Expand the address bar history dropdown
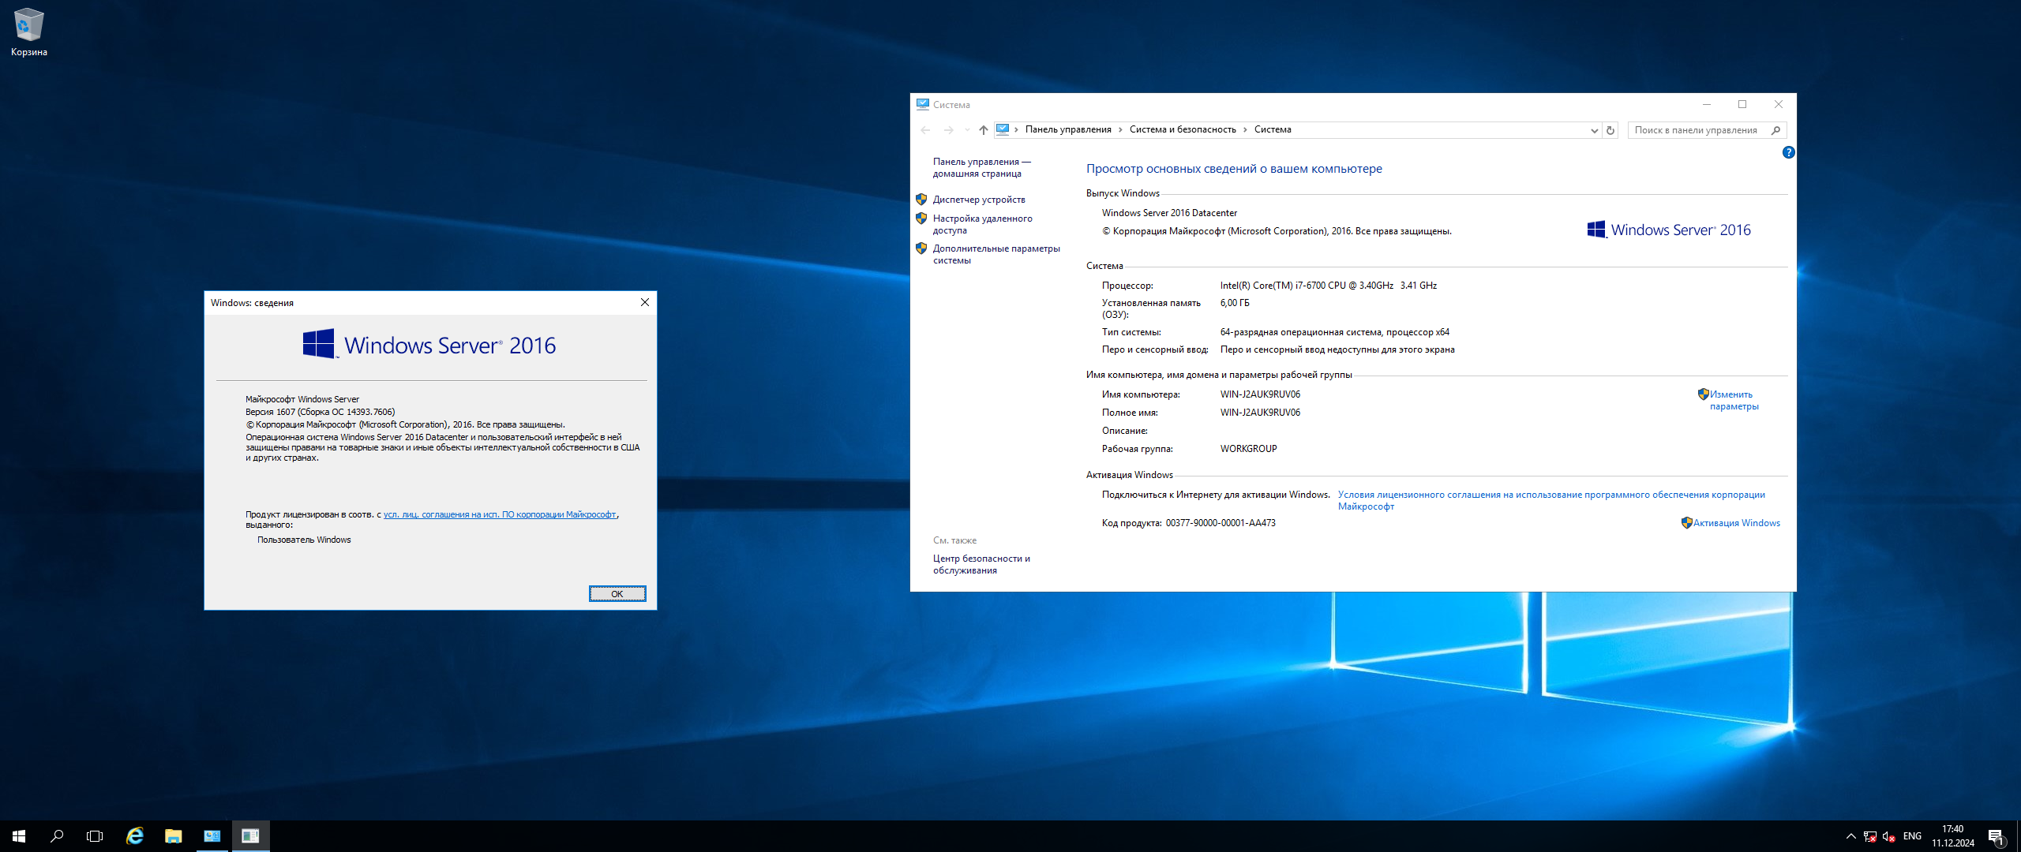2021x852 pixels. coord(1594,130)
